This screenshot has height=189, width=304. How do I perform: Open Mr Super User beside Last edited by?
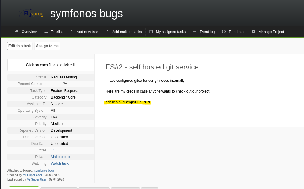coord(36,179)
